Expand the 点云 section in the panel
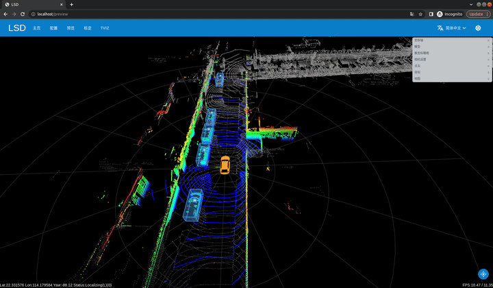Screen dimensions: 493x288 click(x=452, y=66)
